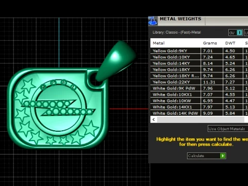The height and width of the screenshot is (186, 248).
Task: Click the horizontal scrollbar of the metal table
Action: click(x=200, y=119)
